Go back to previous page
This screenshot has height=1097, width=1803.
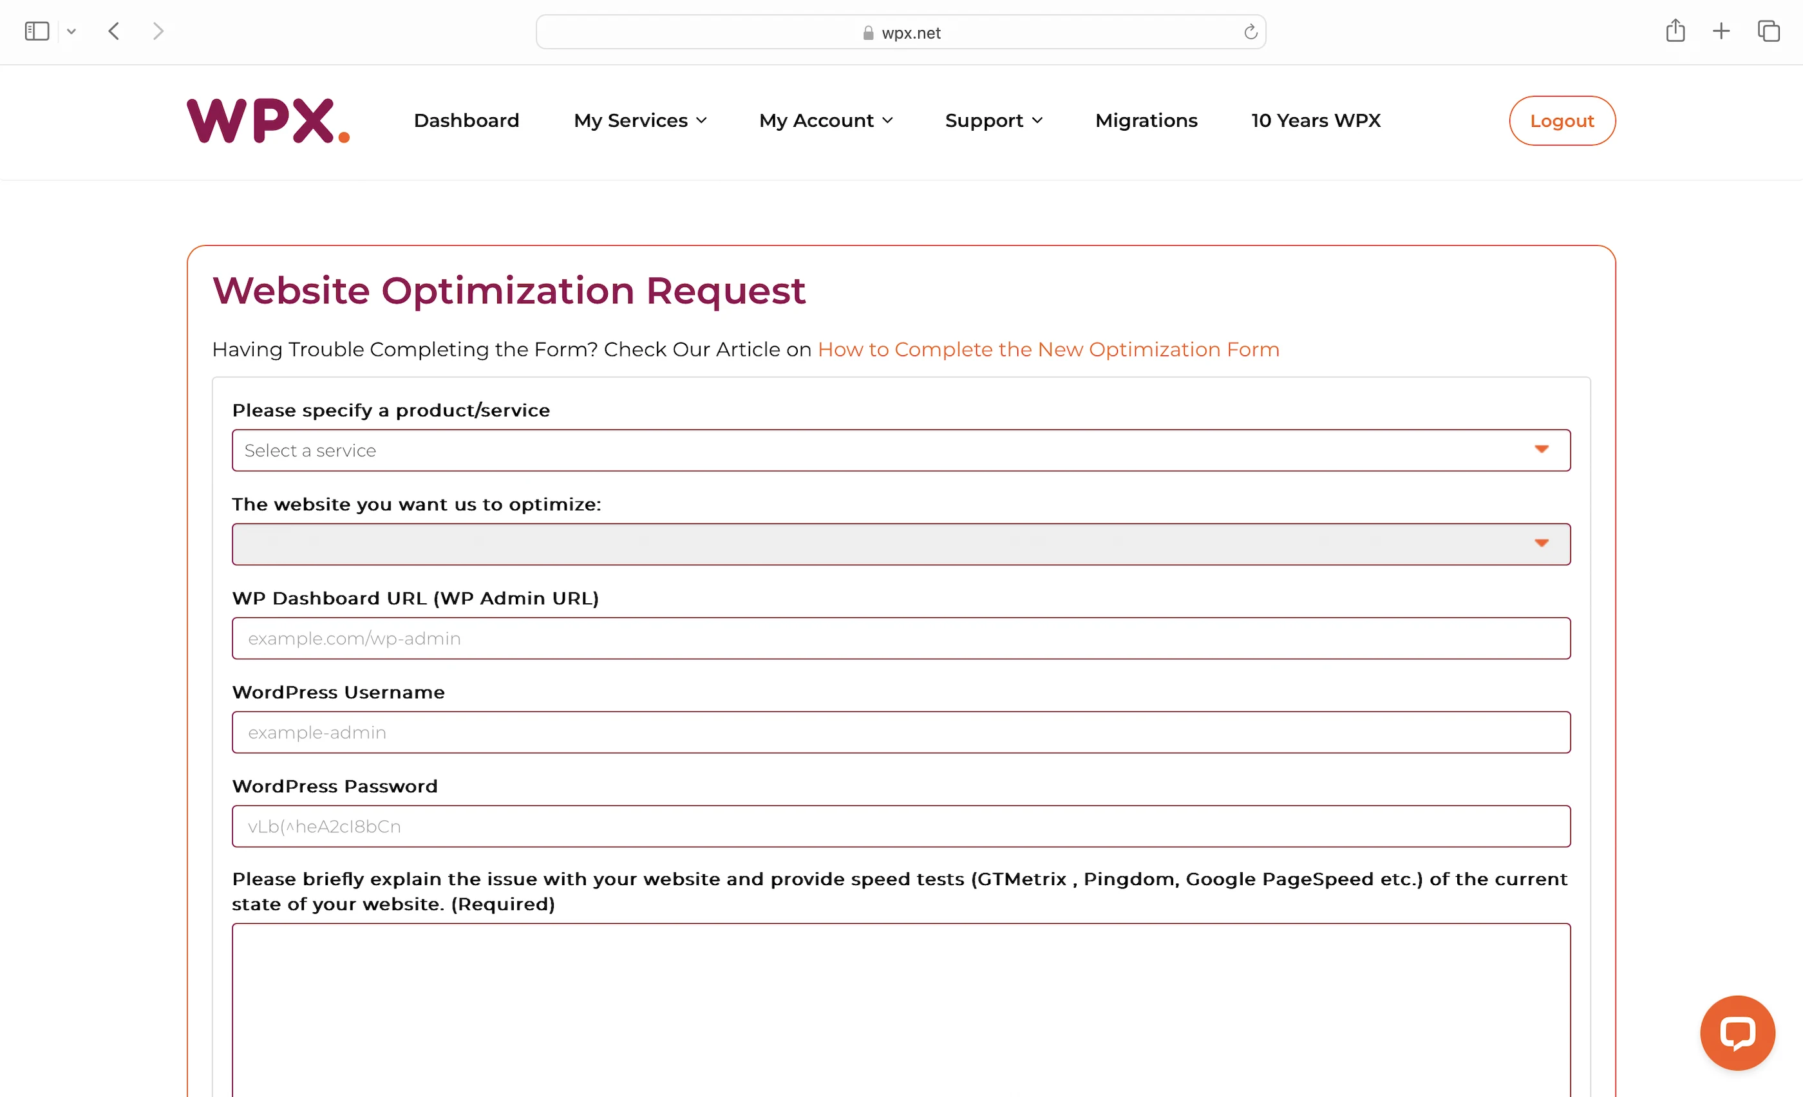113,32
